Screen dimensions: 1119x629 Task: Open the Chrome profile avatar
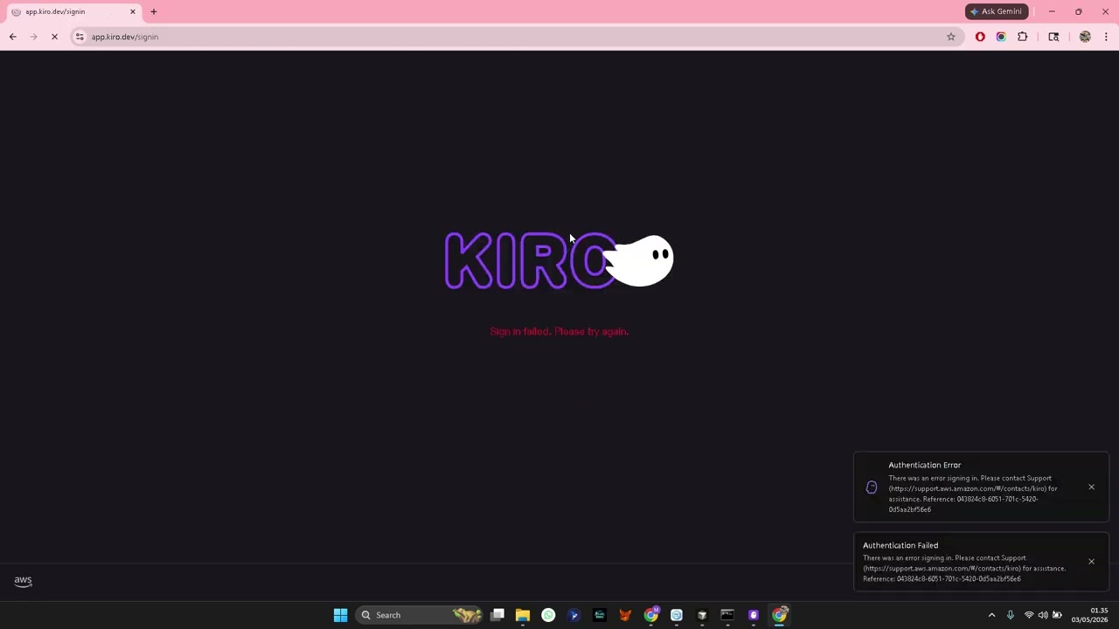[x=1085, y=37]
